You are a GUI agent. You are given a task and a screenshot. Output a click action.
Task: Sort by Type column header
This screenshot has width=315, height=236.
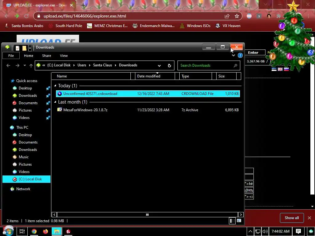click(195, 76)
